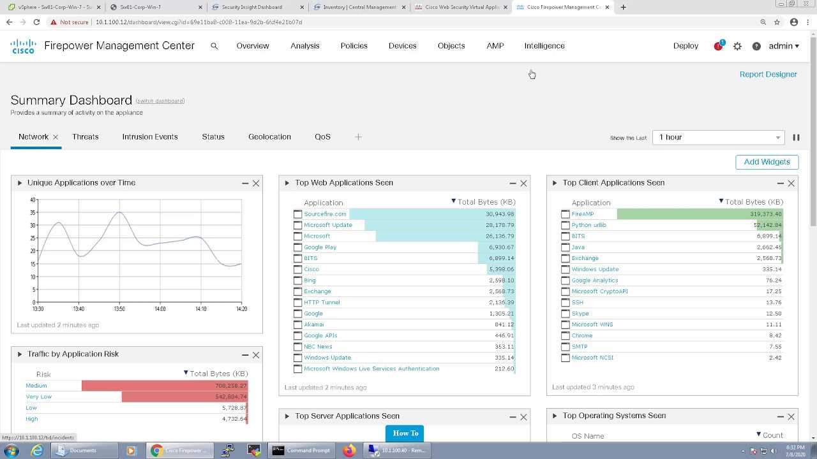Expand the Top Operating Systems Seen widget arrow

(554, 416)
